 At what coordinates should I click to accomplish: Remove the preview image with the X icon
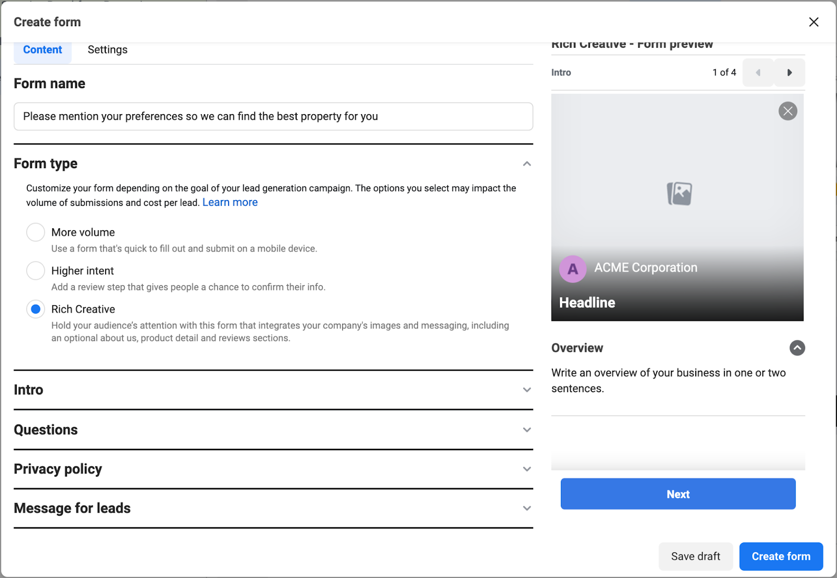click(x=788, y=111)
